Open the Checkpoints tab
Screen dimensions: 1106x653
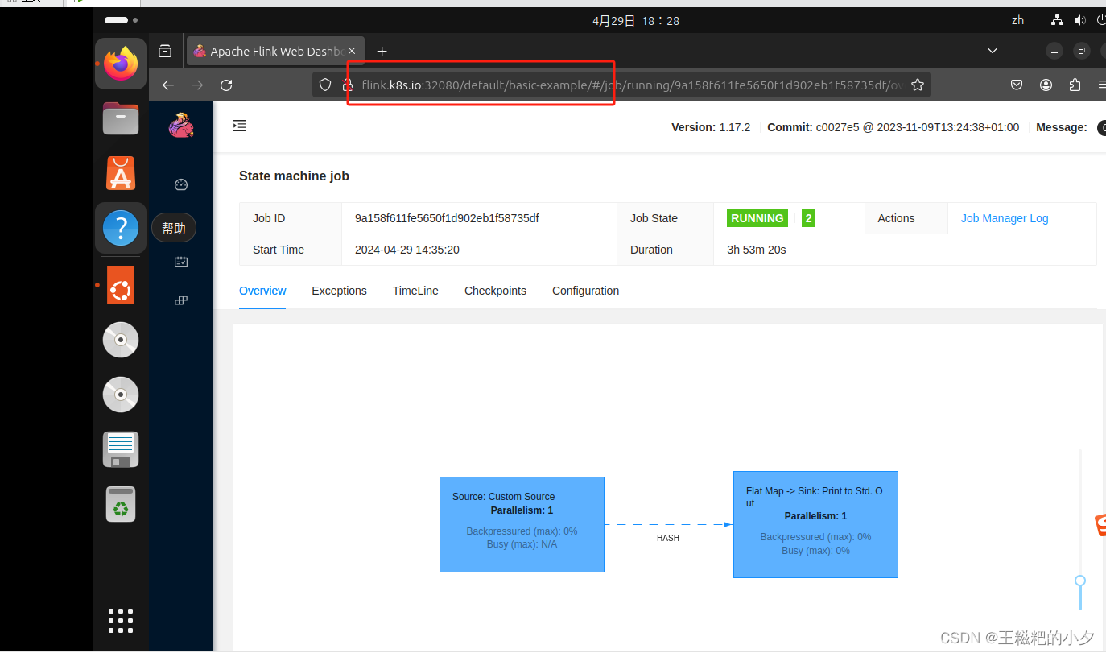(495, 291)
